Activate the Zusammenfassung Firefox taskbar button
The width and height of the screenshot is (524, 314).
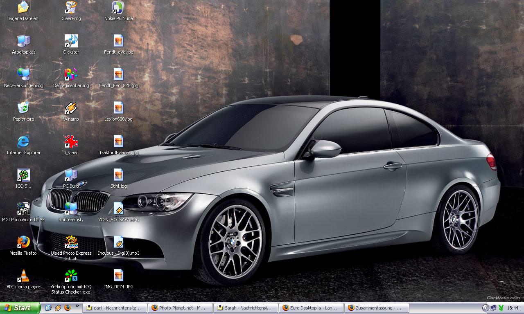tap(377, 308)
